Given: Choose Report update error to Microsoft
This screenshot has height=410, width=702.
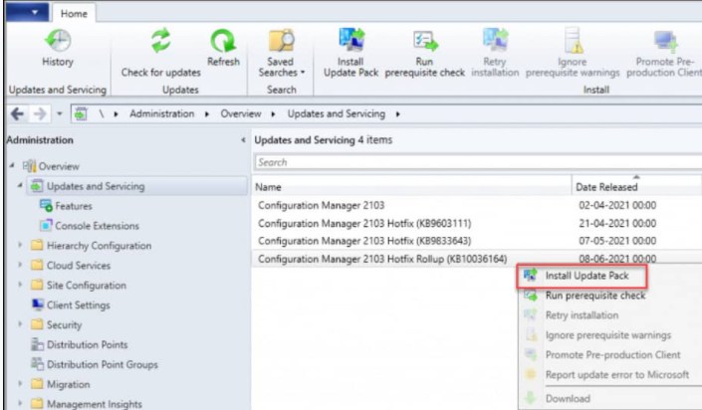Looking at the screenshot, I should point(617,374).
